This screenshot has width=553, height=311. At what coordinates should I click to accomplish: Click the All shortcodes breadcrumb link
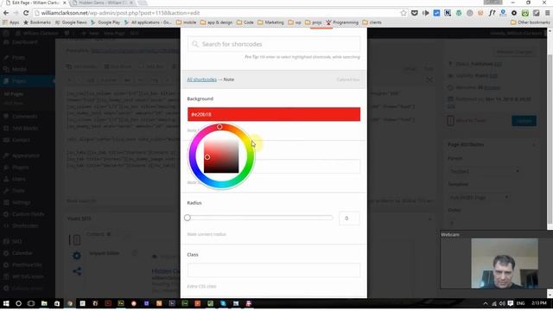(201, 79)
